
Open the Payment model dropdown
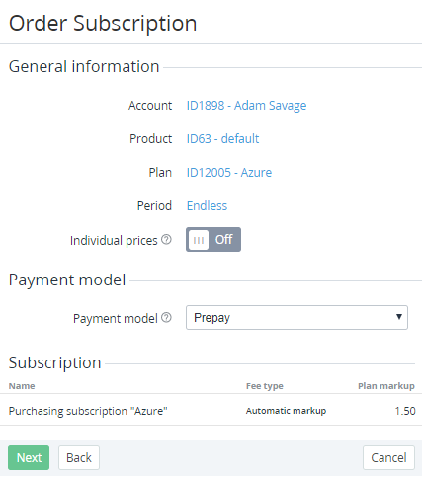[296, 317]
